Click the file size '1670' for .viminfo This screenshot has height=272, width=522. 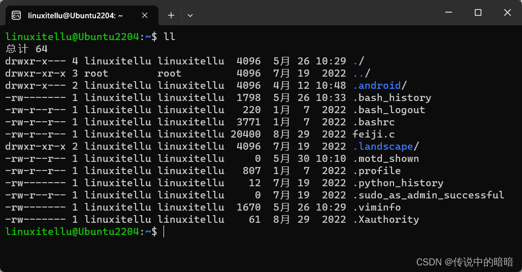[x=249, y=207]
